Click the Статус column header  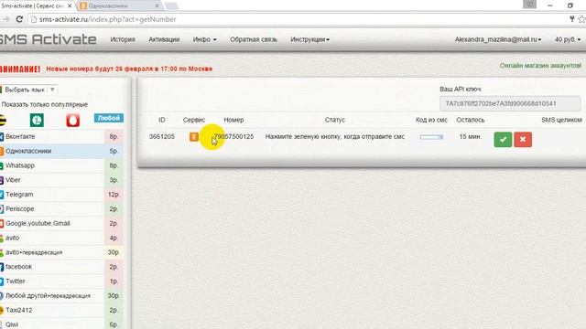335,120
